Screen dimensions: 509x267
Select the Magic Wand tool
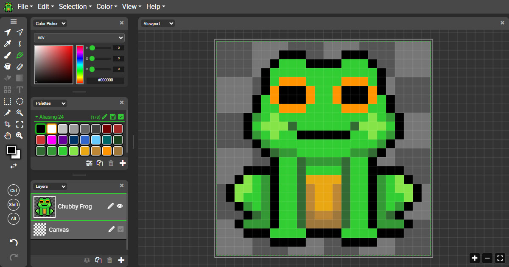(20, 112)
